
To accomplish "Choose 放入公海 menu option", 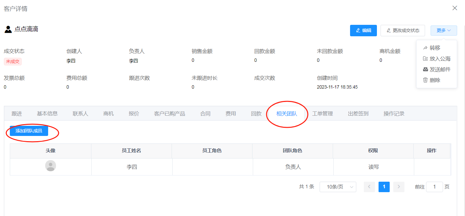I will [x=440, y=59].
